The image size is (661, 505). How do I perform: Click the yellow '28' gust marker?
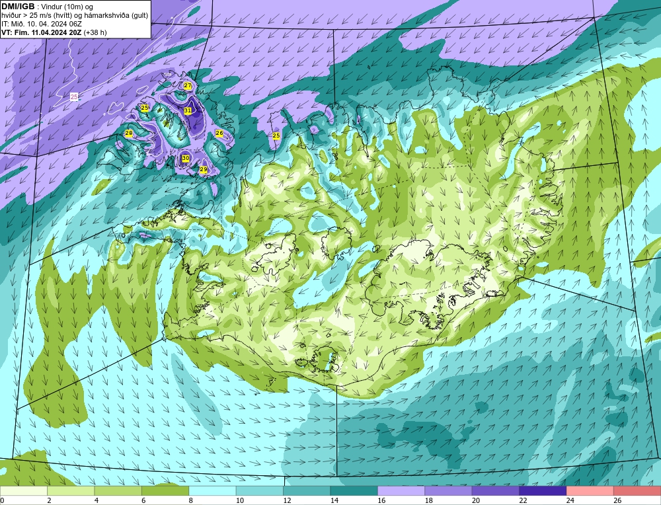click(x=129, y=134)
